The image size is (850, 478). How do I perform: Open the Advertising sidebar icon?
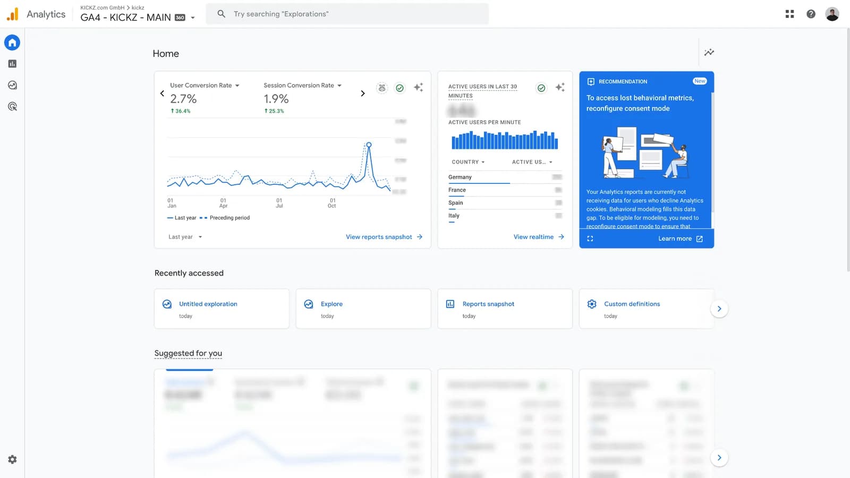pyautogui.click(x=12, y=106)
